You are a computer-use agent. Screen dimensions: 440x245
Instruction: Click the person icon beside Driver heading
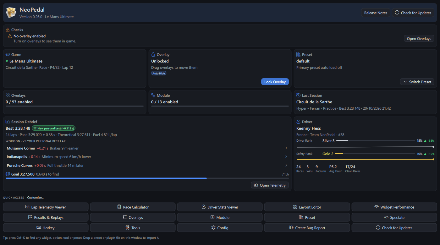(x=298, y=122)
